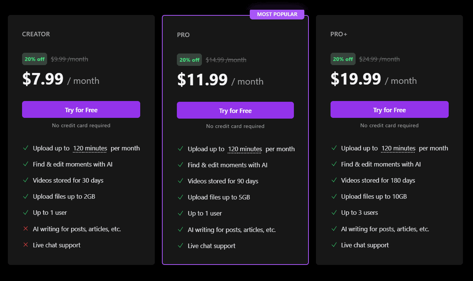Select the MOST POPULAR badge
The height and width of the screenshot is (281, 473).
coord(277,14)
